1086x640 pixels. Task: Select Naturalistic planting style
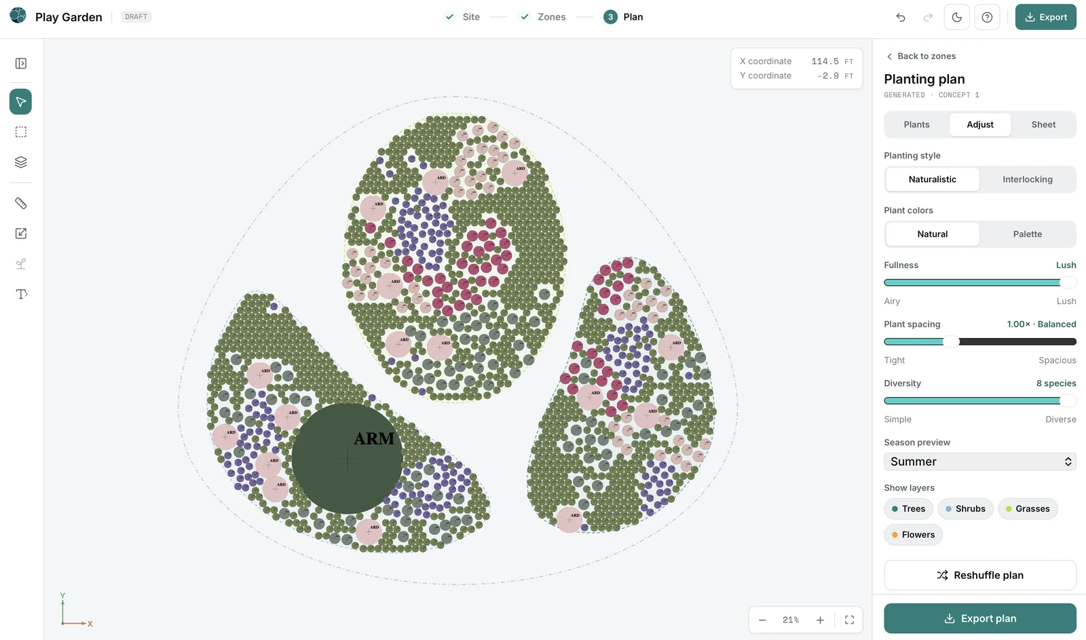pyautogui.click(x=933, y=179)
